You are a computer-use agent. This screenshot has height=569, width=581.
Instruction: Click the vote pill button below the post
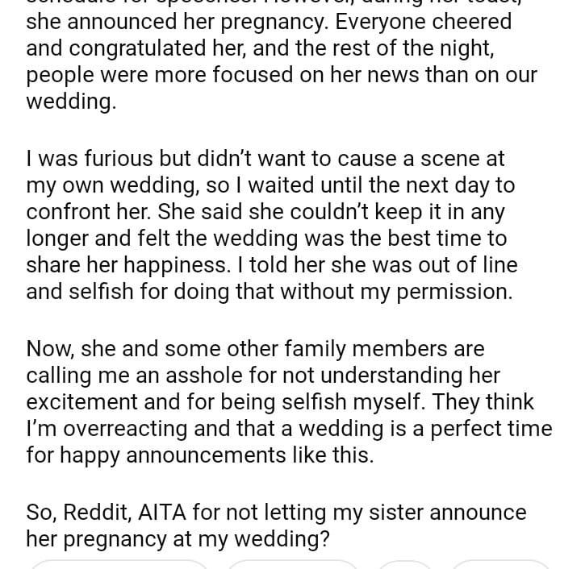click(x=119, y=564)
